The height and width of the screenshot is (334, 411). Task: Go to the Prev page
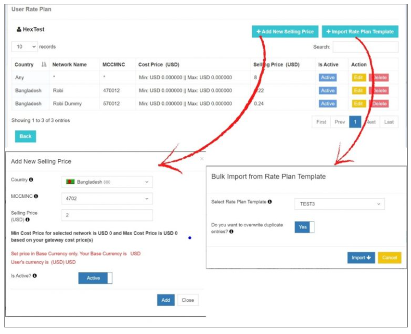(339, 122)
